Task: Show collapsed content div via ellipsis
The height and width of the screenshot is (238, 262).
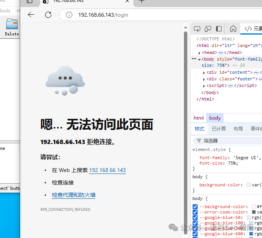Action: click(x=256, y=73)
